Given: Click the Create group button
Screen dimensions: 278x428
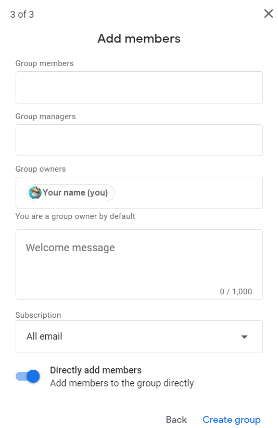Looking at the screenshot, I should (231, 420).
